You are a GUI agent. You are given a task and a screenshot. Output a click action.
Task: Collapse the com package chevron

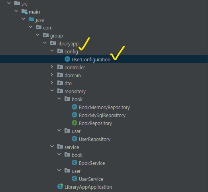[x=31, y=27]
